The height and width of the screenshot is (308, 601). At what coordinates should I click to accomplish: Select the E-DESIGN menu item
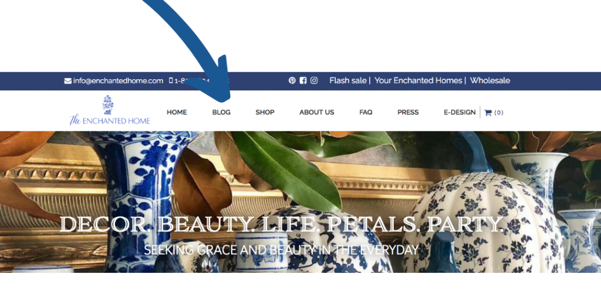pos(460,112)
